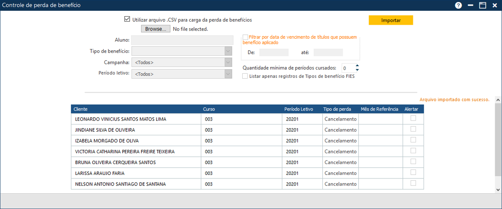Increase minimum periods with up arrow
502x209 pixels.
coord(357,66)
